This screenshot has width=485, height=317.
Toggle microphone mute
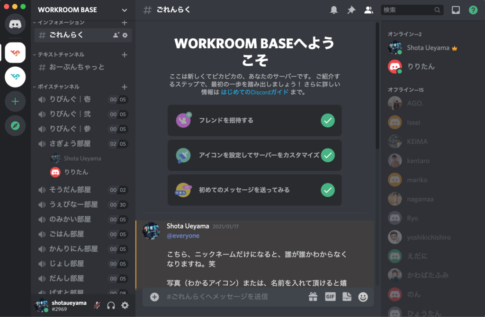click(x=97, y=305)
